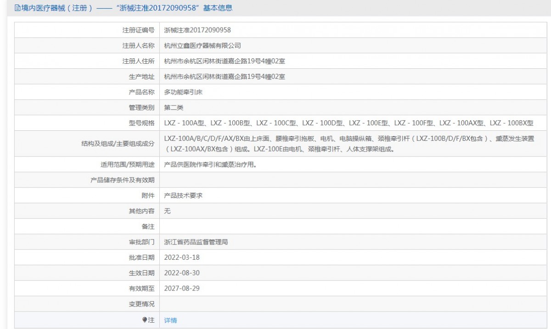Click the product name 多功能牵引床
Viewport: 551px width, 329px height.
click(x=183, y=92)
